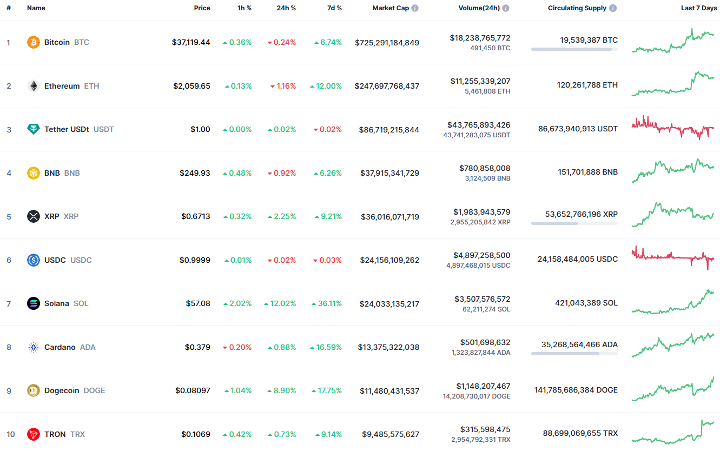Click the BNB coin logo icon
The height and width of the screenshot is (451, 720).
pos(34,173)
